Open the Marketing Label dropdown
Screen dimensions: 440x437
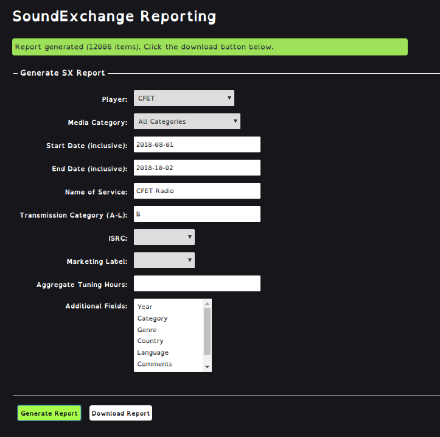164,260
